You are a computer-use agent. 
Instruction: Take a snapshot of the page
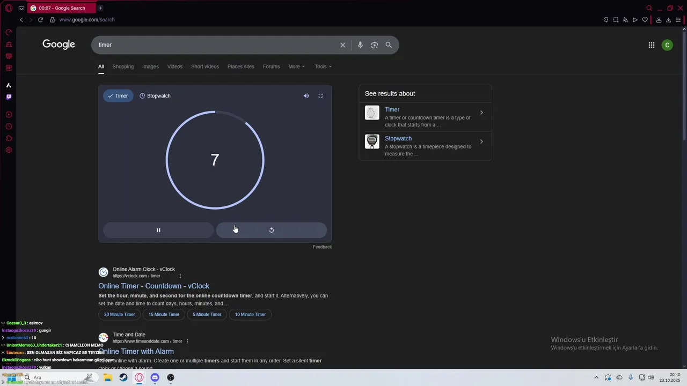(x=616, y=20)
